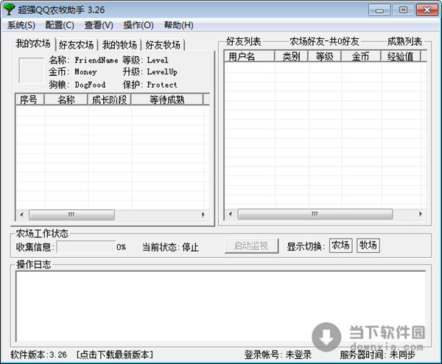Open the 查看(V) menu

(99, 25)
